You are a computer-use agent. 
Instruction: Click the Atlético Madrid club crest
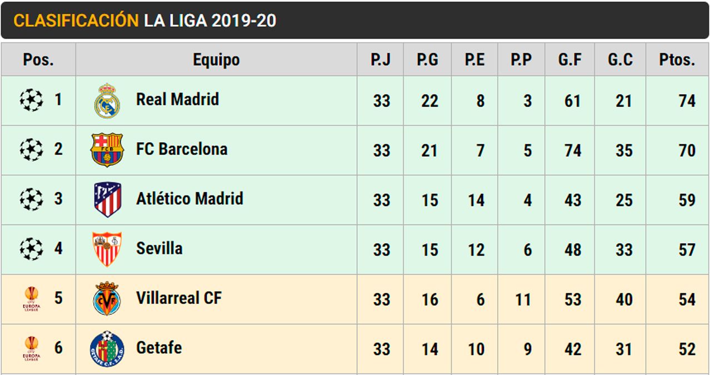tap(107, 199)
